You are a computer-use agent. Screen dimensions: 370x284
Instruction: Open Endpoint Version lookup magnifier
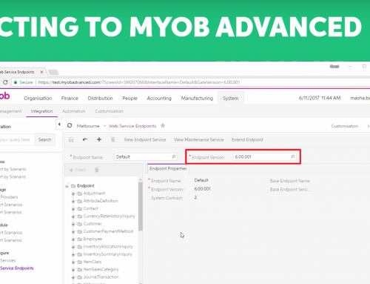click(293, 156)
